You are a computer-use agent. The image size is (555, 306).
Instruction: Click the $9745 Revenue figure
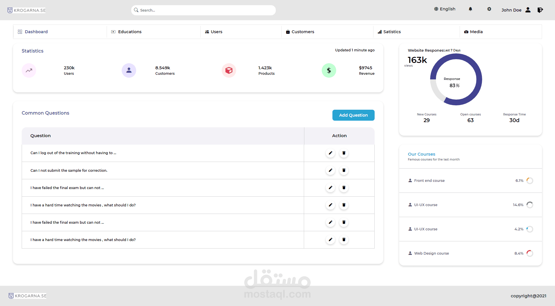pos(366,68)
